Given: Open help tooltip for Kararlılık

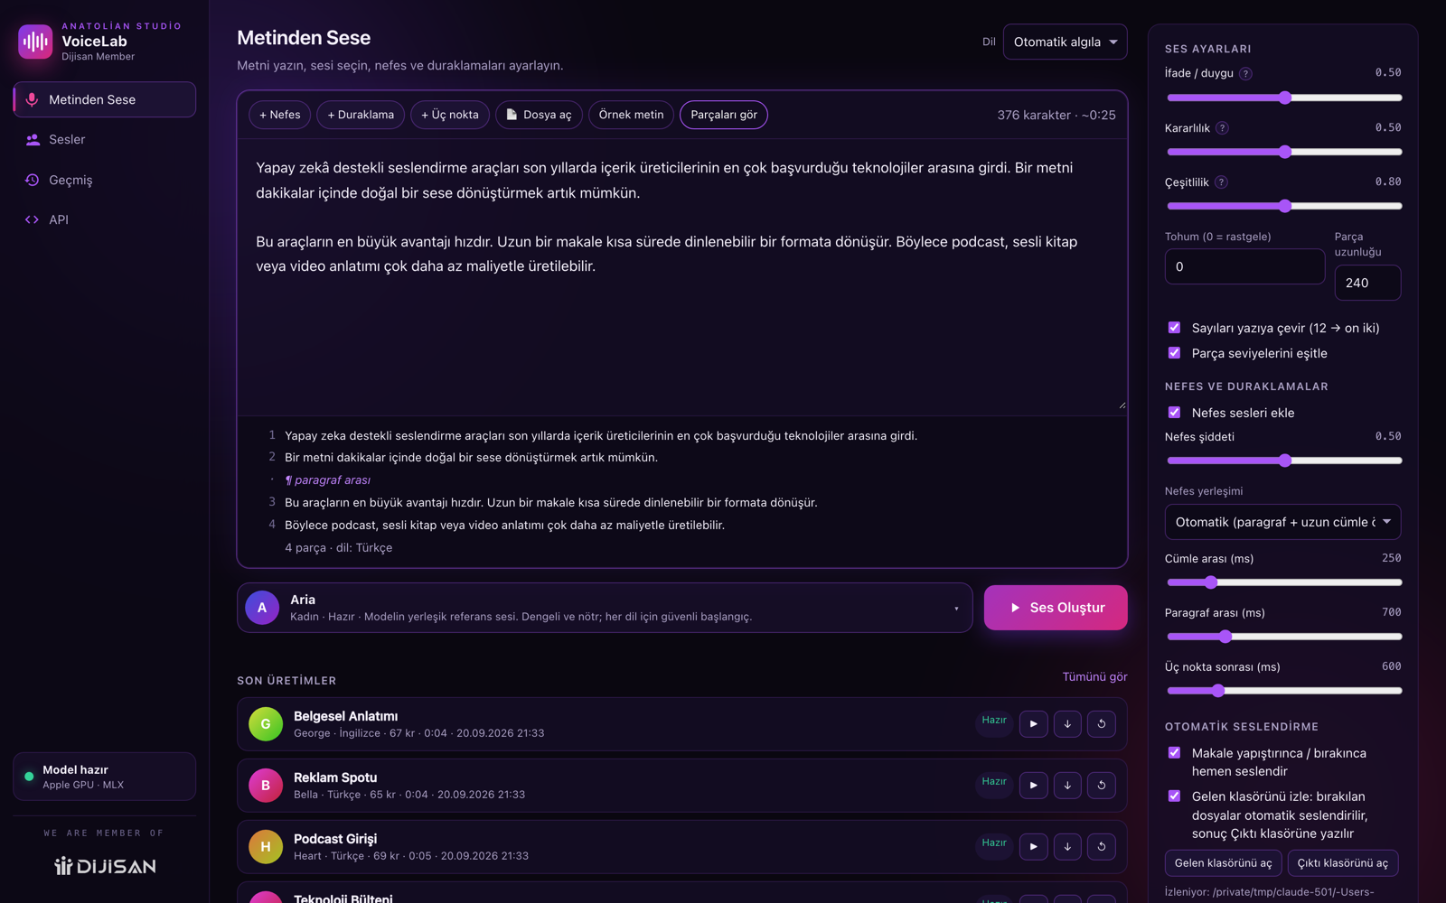Looking at the screenshot, I should [1222, 128].
